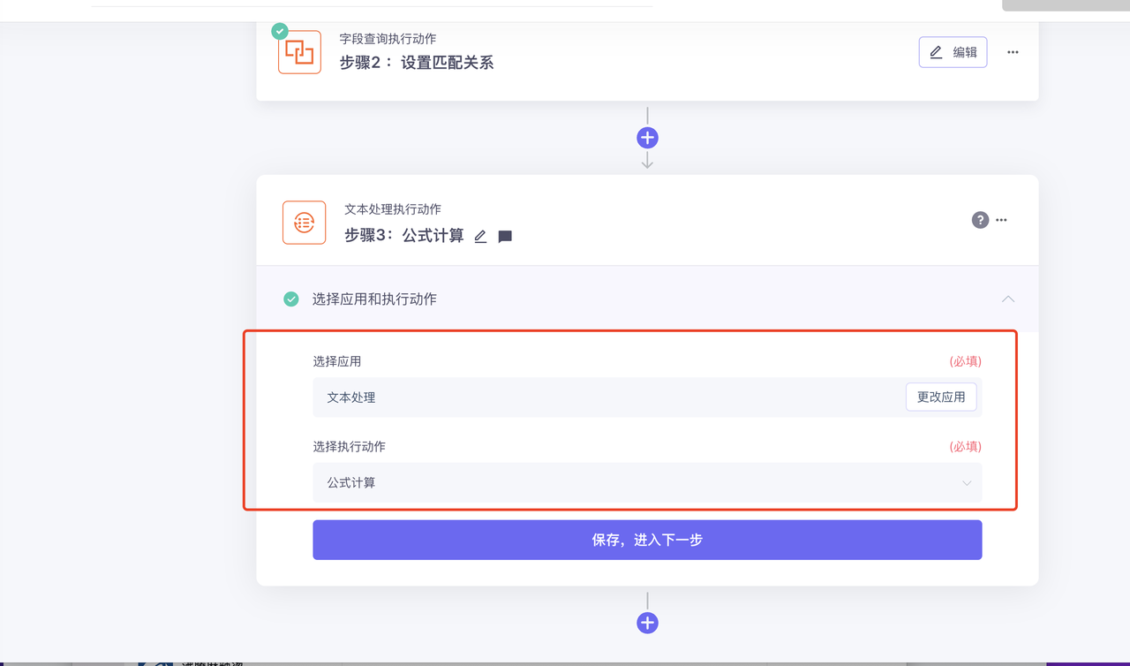The height and width of the screenshot is (666, 1130).
Task: Add a step between steps 2 and 3
Action: tap(647, 138)
